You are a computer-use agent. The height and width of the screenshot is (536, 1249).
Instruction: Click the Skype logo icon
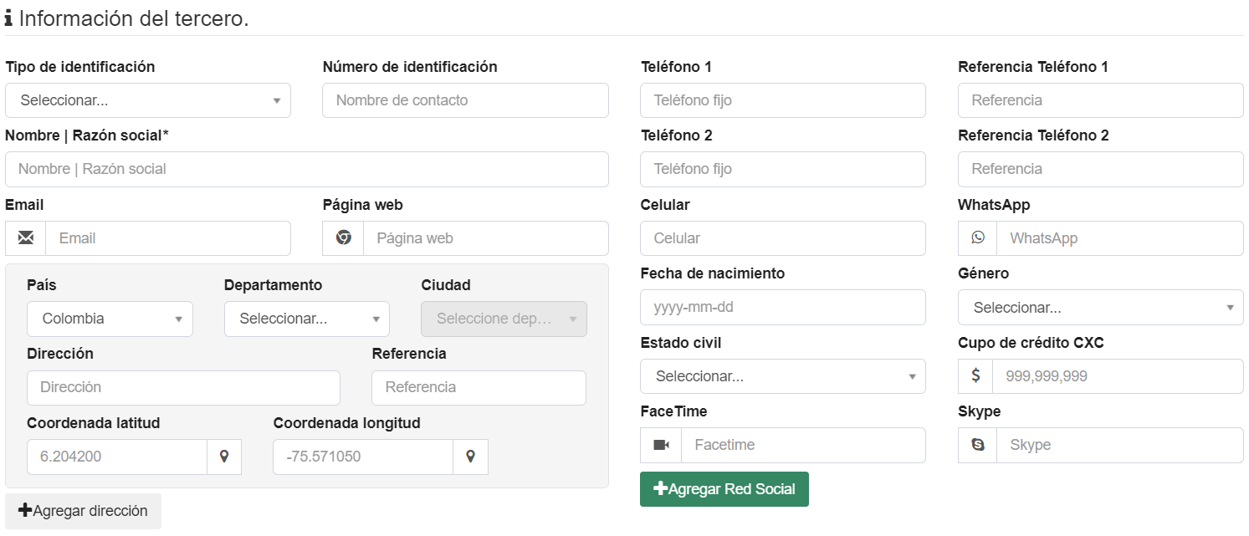coord(978,445)
